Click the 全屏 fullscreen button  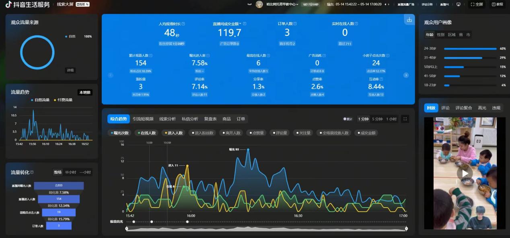477,4
